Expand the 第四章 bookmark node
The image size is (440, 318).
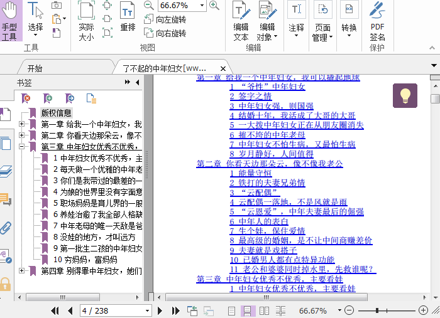(21, 271)
